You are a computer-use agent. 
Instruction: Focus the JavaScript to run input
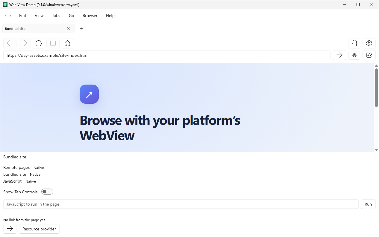click(x=181, y=204)
